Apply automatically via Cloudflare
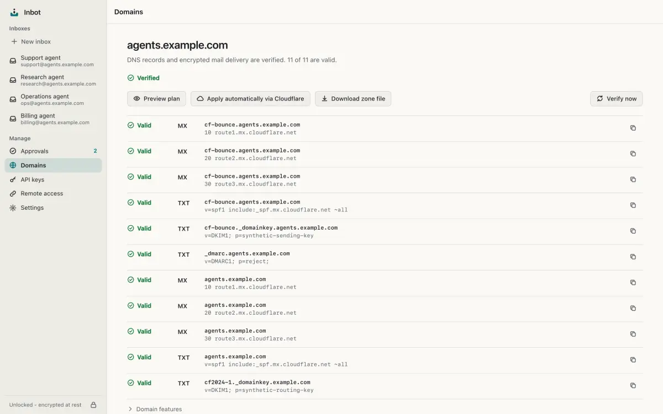 pos(250,99)
